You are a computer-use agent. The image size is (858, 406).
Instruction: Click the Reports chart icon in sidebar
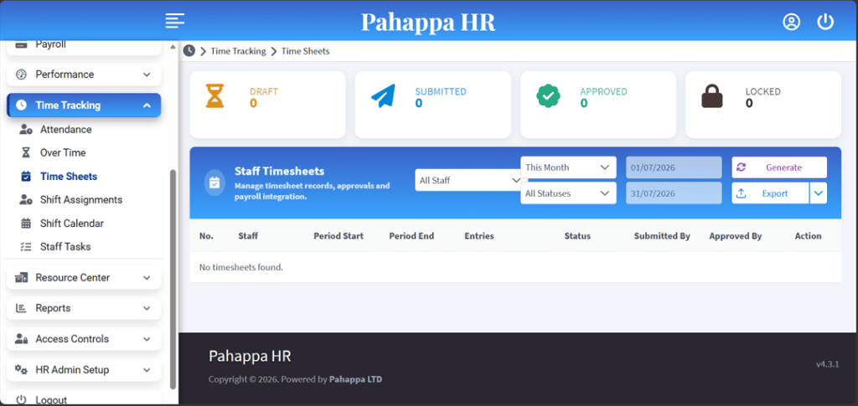[21, 308]
